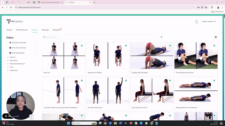Click the PT Wired logo
Screen dimensions: 225x126
click(14, 21)
